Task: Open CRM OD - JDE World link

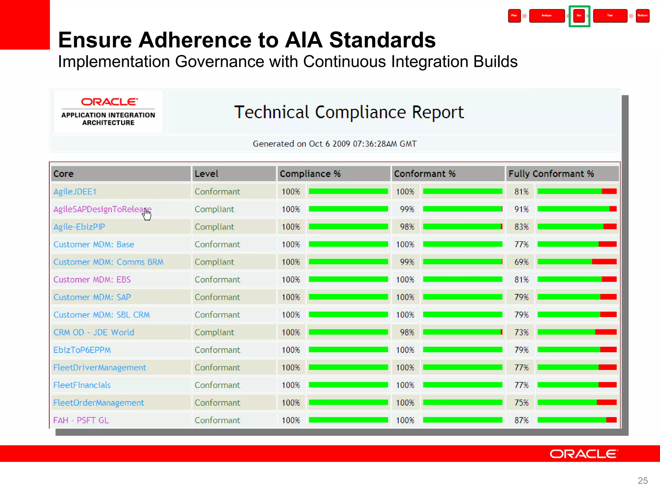Action: [93, 332]
